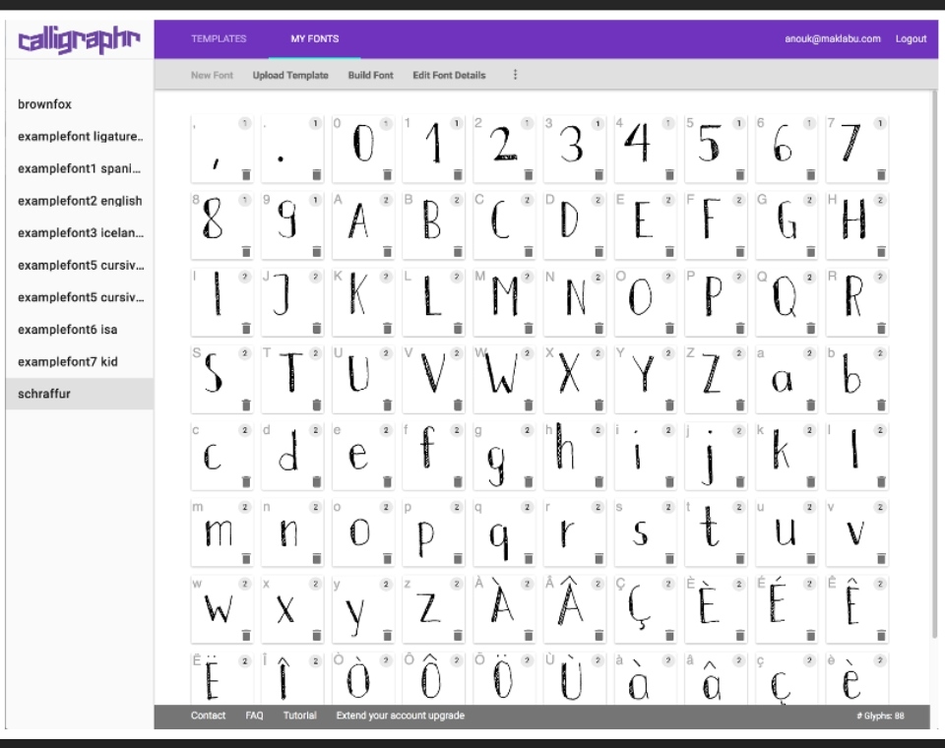Click Build Font
Screen dimensions: 945x748
click(369, 75)
